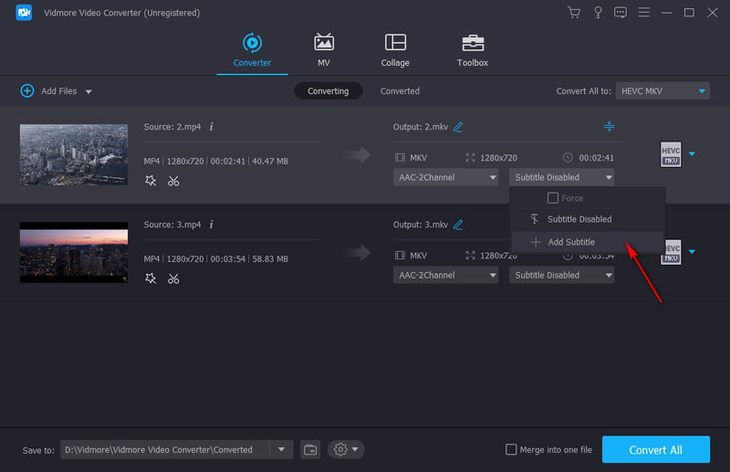
Task: Click the shopping cart icon in title bar
Action: [x=573, y=13]
